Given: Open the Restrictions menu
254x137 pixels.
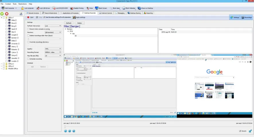Looking at the screenshot, I should click(23, 4).
